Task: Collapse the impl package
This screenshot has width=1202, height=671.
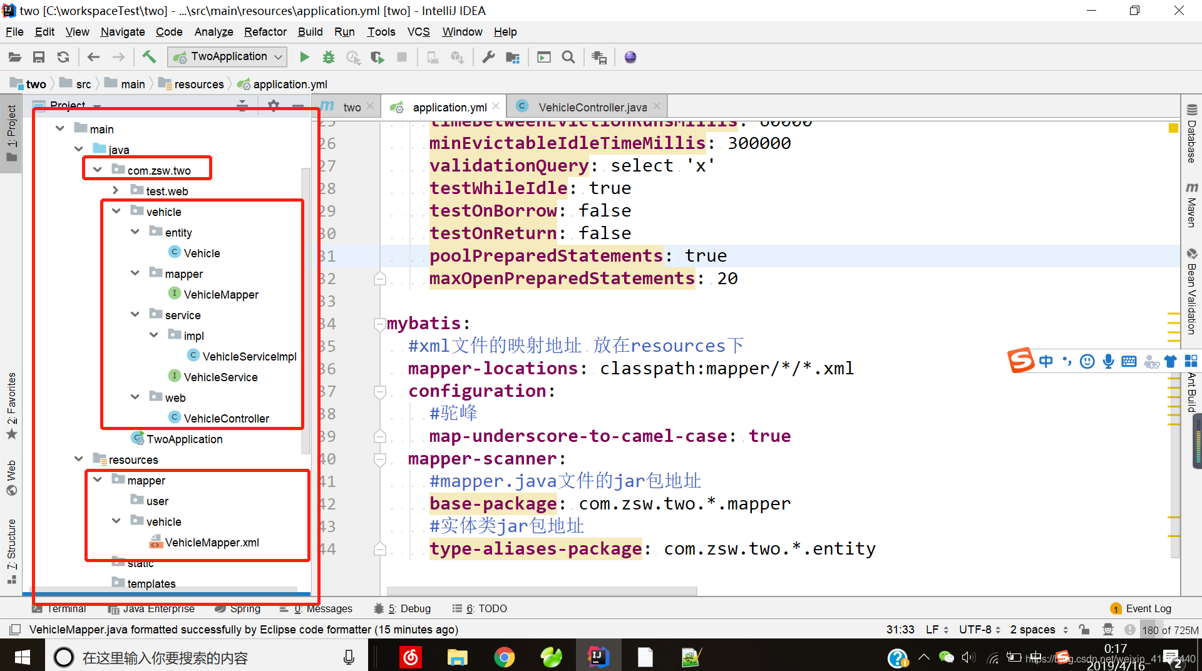Action: (x=154, y=335)
